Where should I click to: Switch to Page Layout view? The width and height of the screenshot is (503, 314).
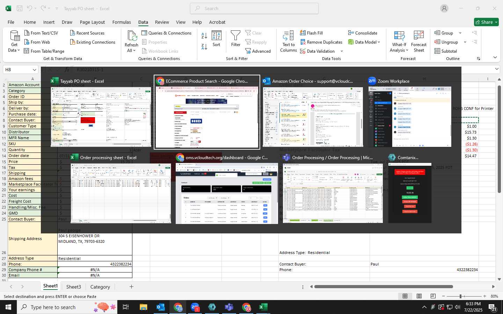pos(419,296)
